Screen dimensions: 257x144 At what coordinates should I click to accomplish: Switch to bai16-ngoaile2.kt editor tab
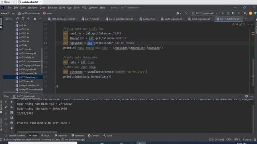point(201,19)
